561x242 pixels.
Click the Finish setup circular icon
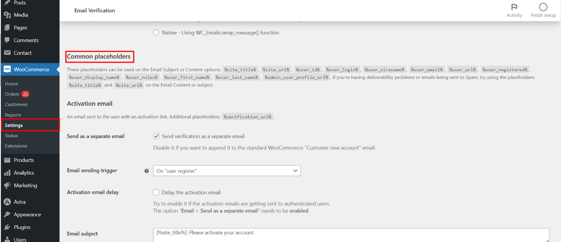(x=543, y=7)
